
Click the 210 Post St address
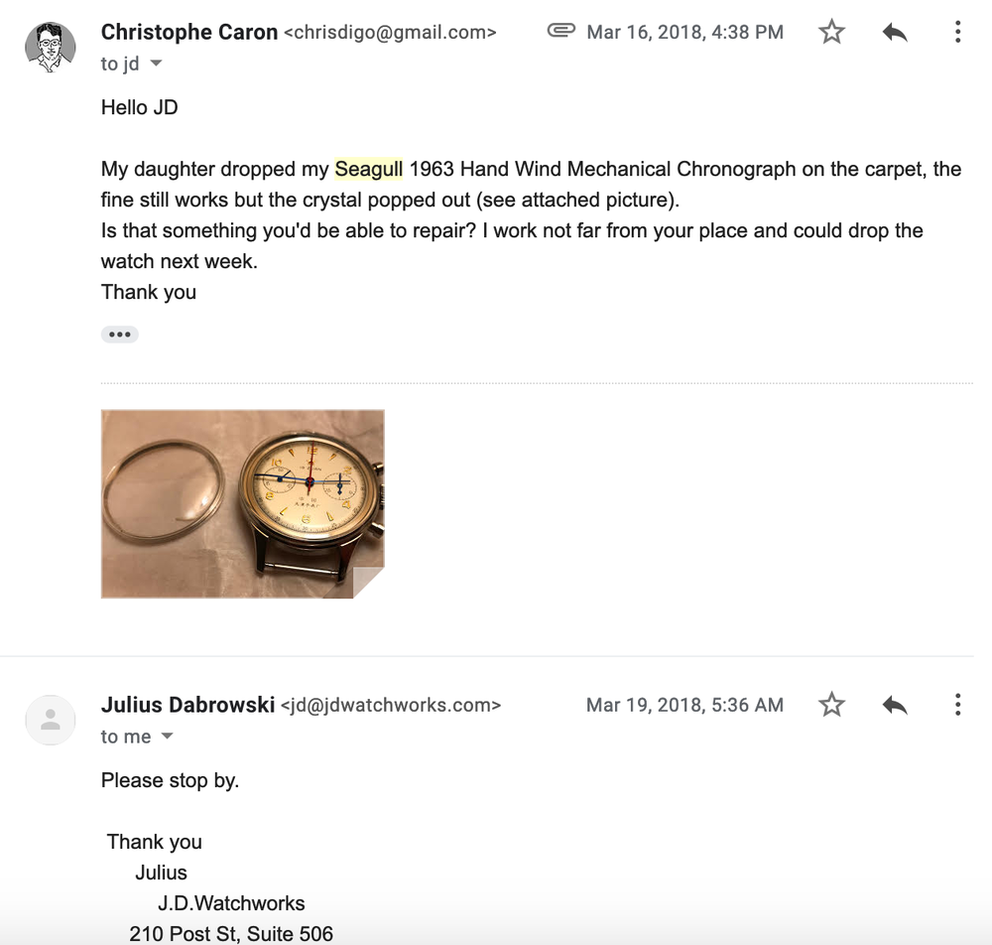[231, 933]
